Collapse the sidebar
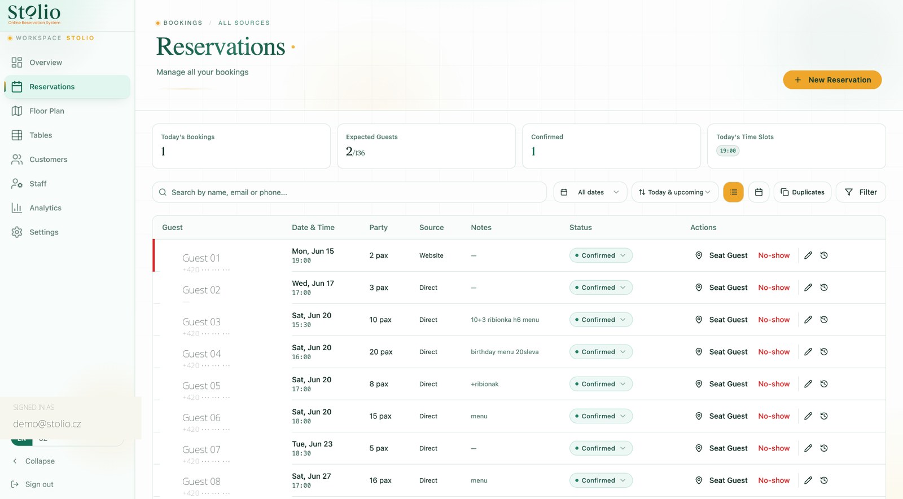 click(34, 461)
